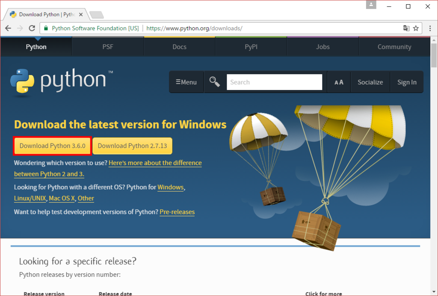
Task: Open the Other platforms link
Action: coord(86,198)
